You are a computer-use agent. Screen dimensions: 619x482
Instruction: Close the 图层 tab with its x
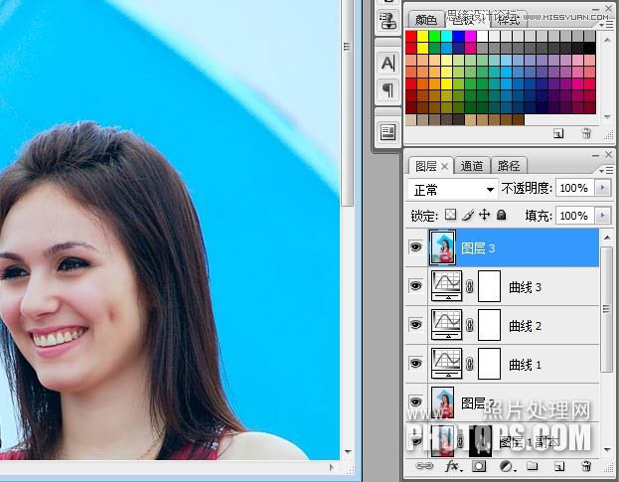click(444, 167)
